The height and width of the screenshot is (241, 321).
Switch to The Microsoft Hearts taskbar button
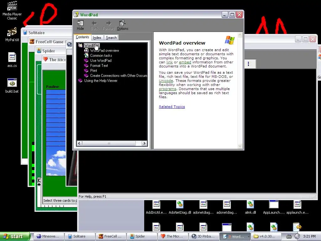tap(173, 236)
